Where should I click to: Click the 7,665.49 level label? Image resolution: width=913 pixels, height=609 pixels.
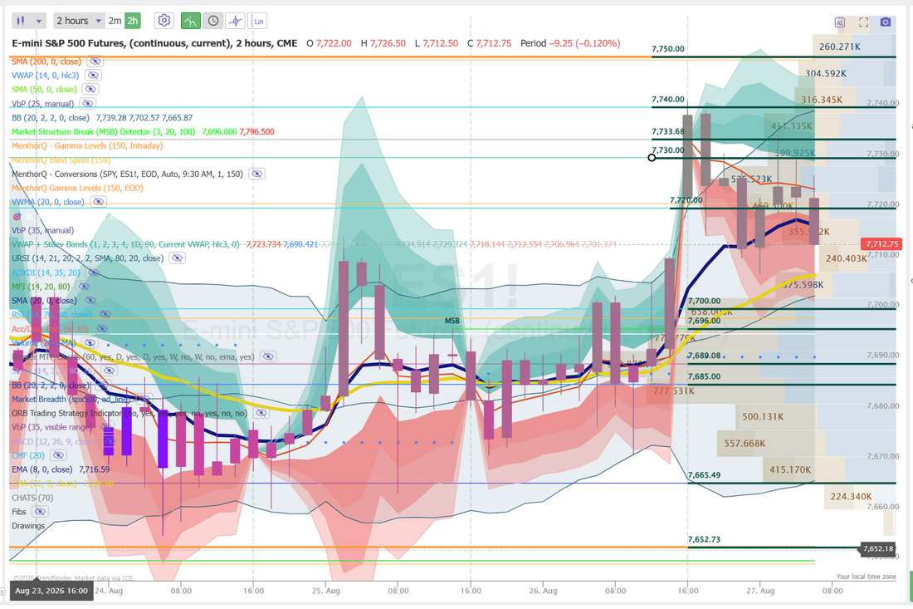(x=704, y=475)
